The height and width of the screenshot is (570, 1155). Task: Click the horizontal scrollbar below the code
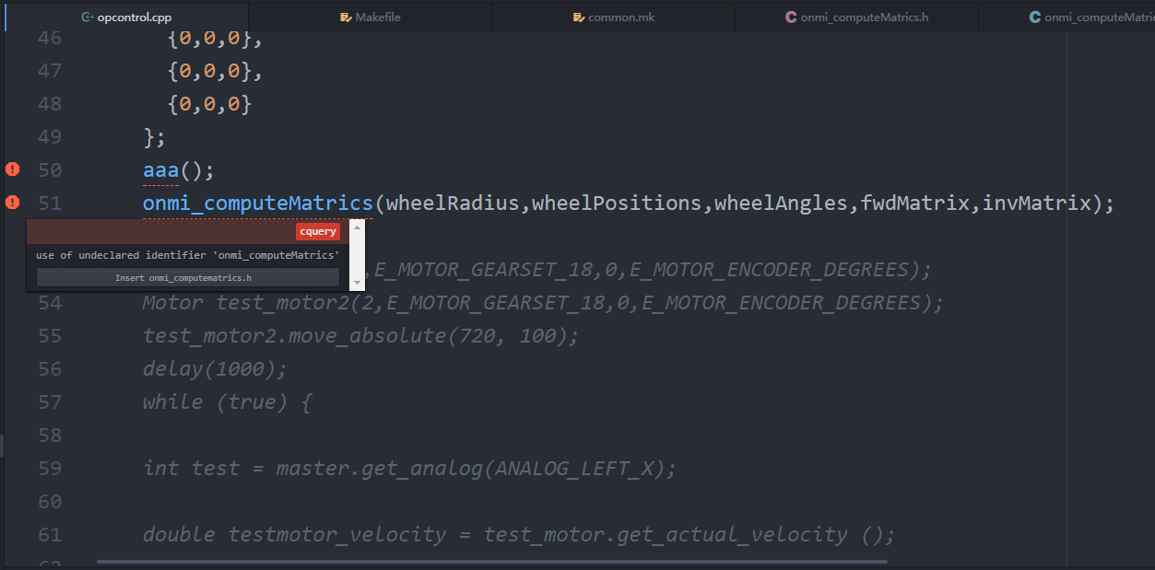click(x=492, y=561)
